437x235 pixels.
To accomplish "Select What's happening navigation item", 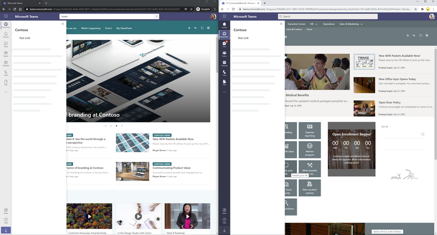I will click(91, 28).
